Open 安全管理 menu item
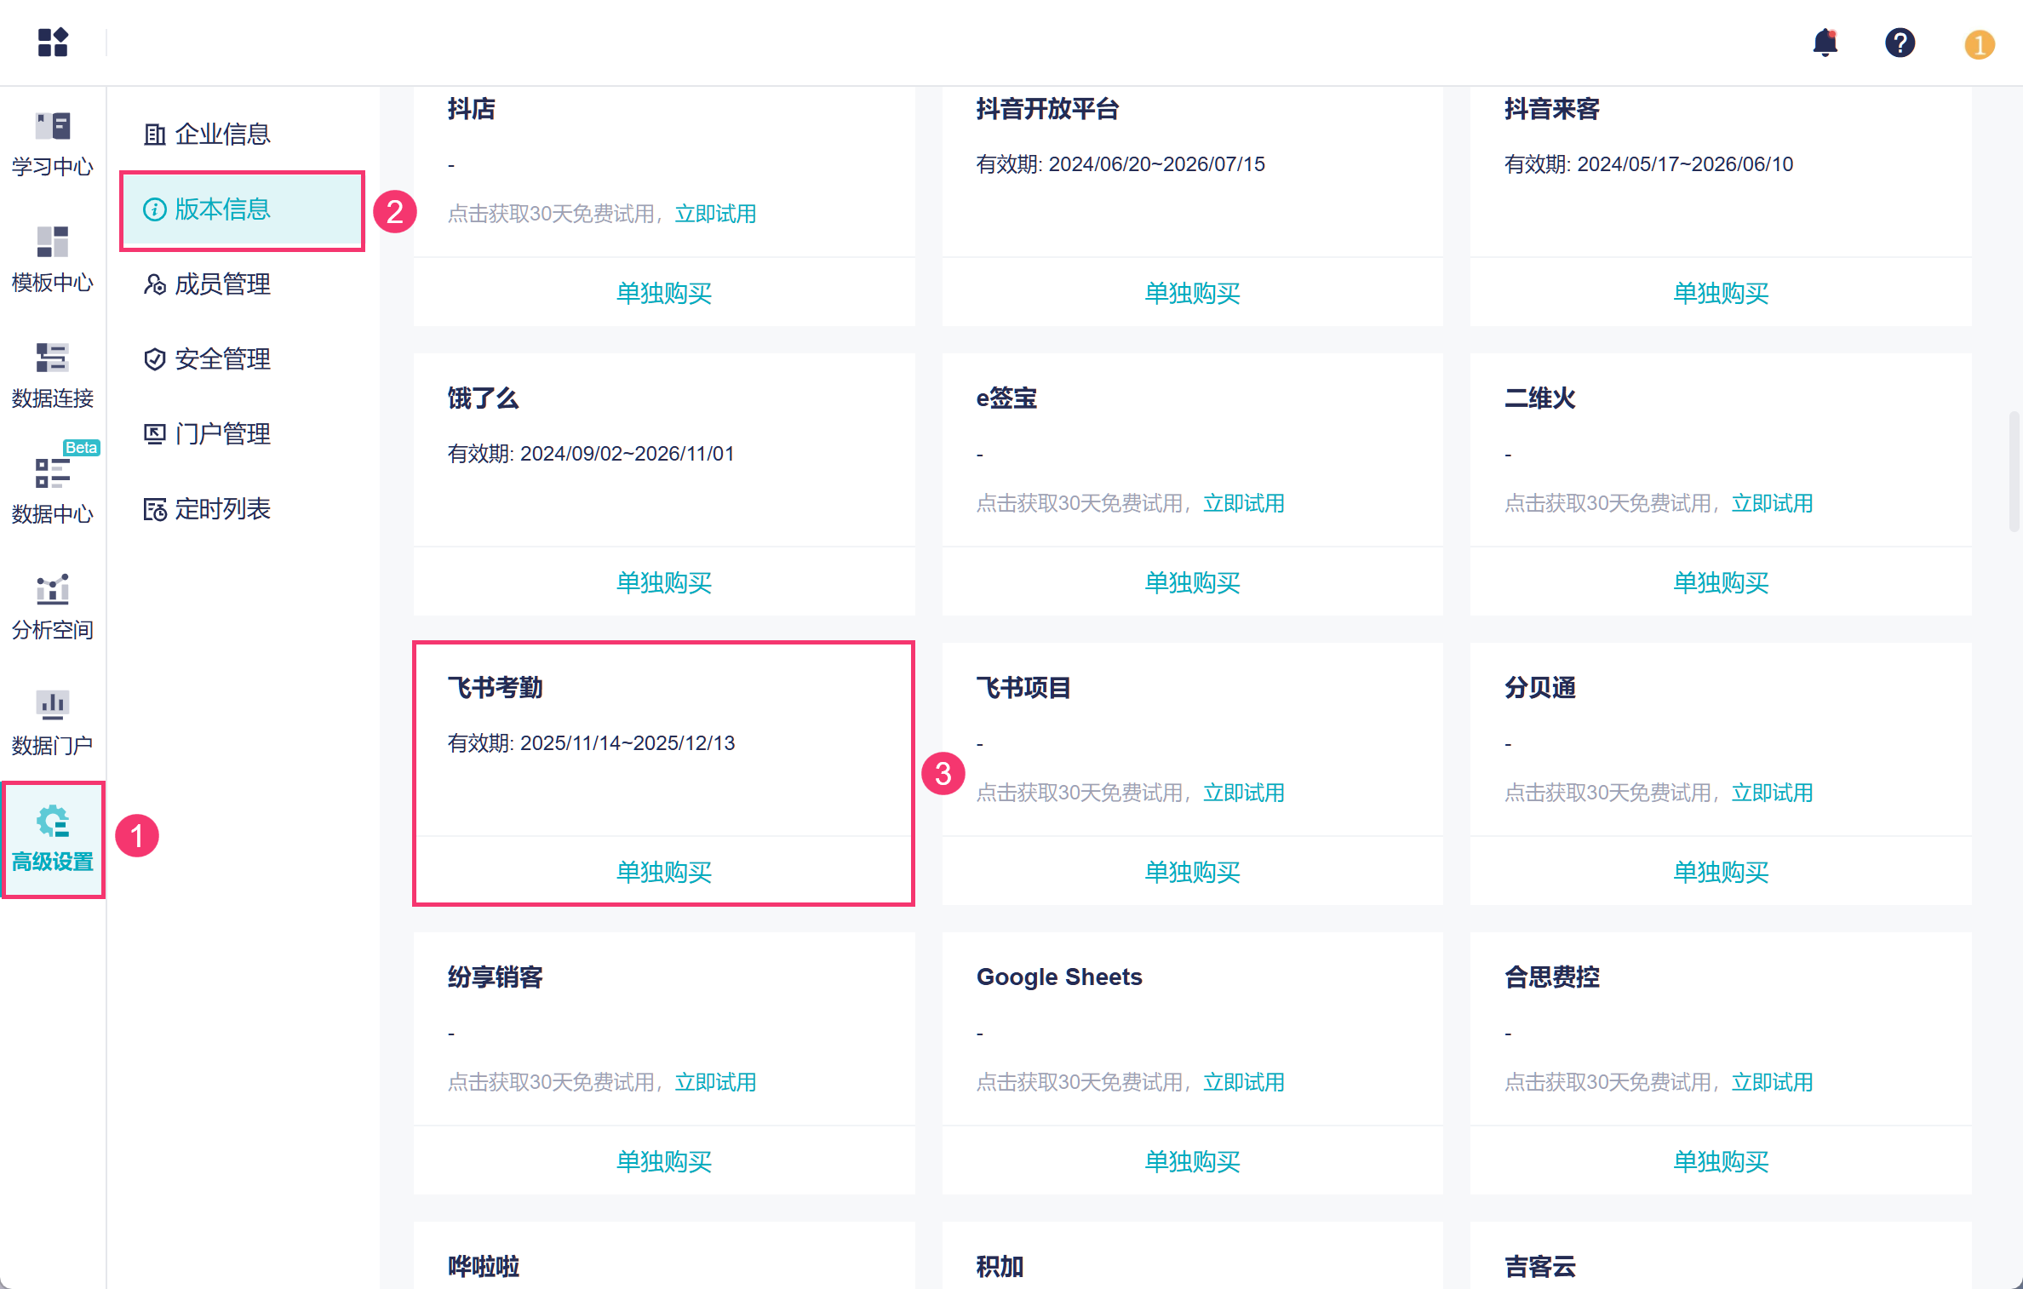 coord(221,359)
